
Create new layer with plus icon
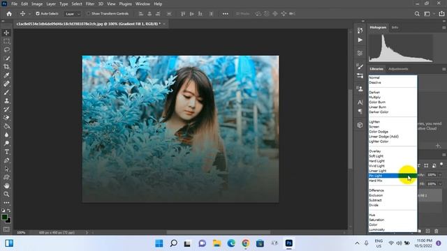pos(427,231)
